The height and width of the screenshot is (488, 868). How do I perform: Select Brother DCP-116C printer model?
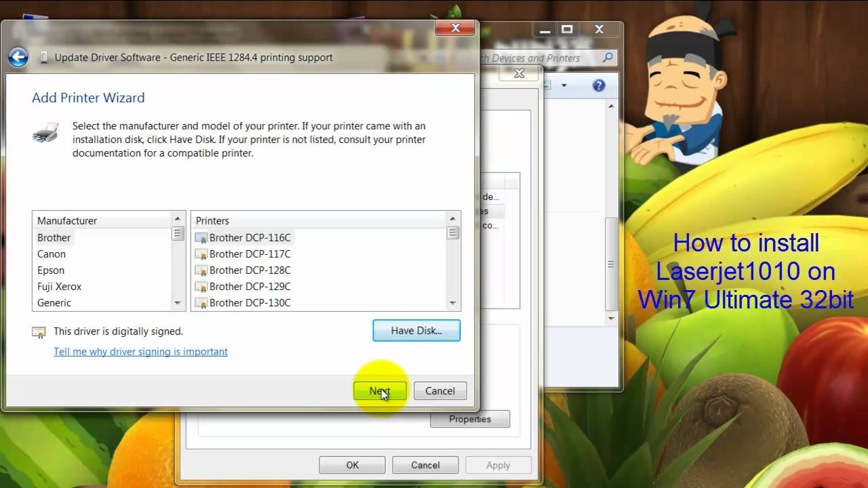point(250,238)
